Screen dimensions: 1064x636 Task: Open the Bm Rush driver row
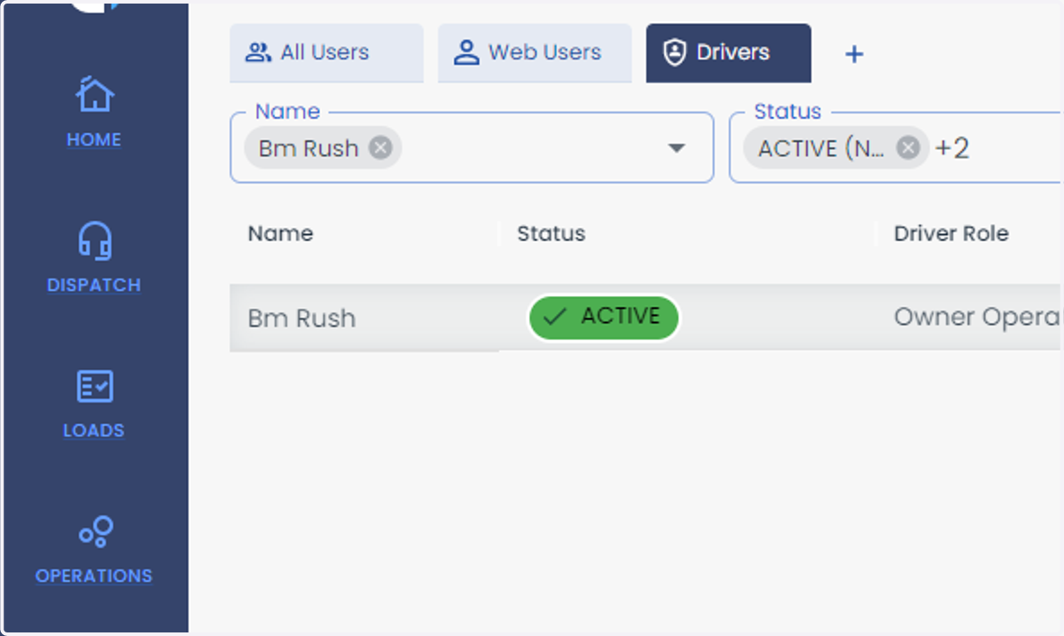pyautogui.click(x=646, y=318)
